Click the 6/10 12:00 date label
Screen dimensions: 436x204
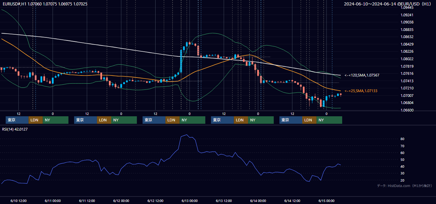click(18, 201)
